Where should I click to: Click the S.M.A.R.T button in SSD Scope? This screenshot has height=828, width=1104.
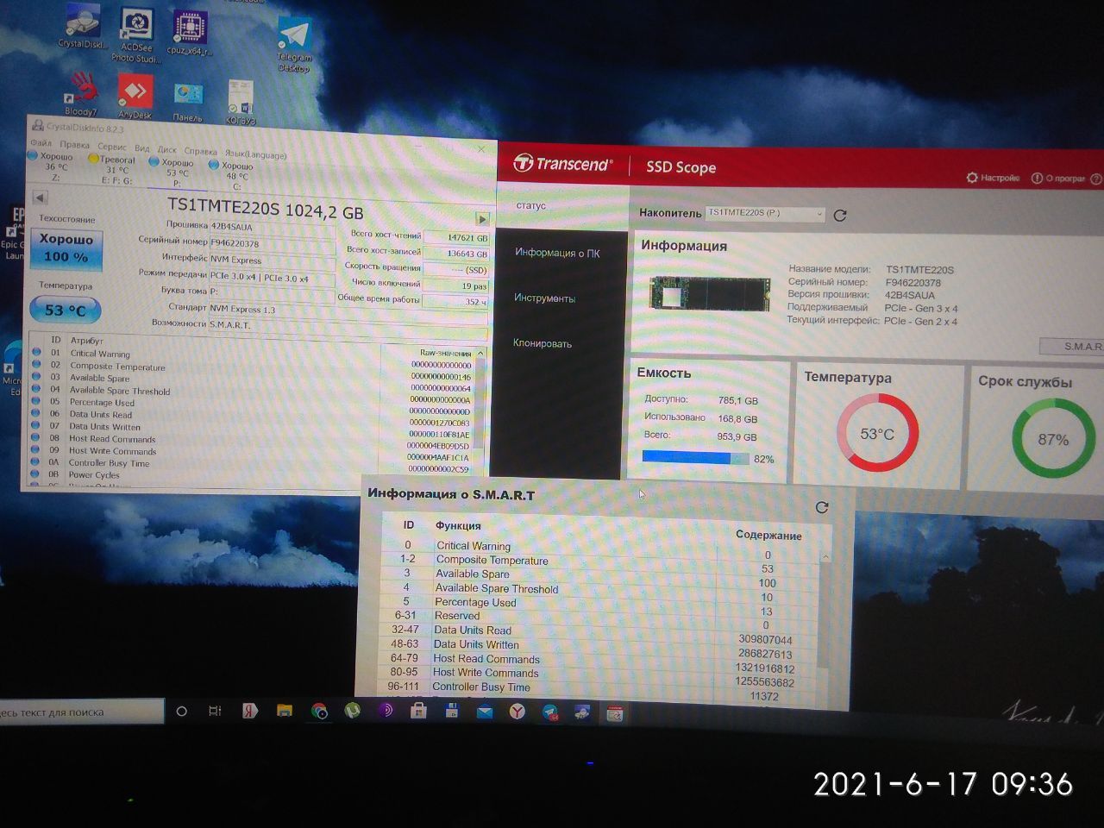click(x=1072, y=346)
